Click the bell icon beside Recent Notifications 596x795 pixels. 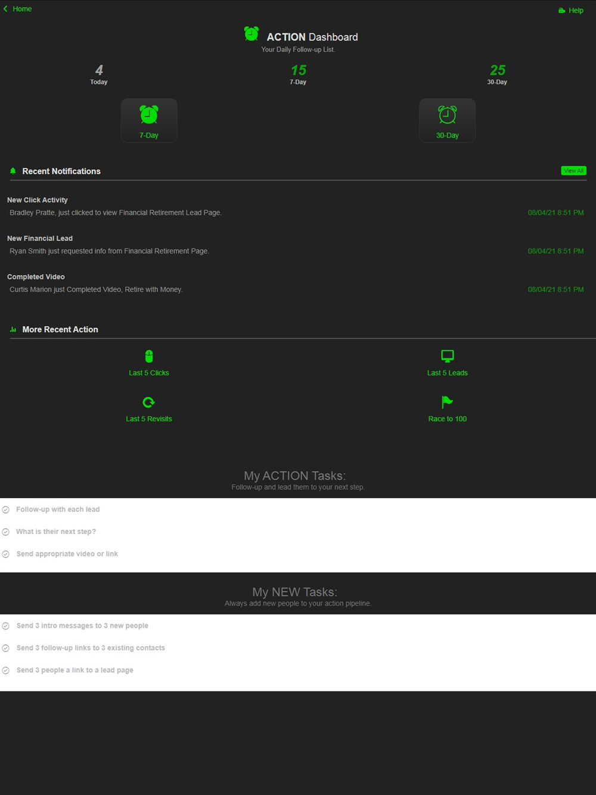[x=13, y=171]
